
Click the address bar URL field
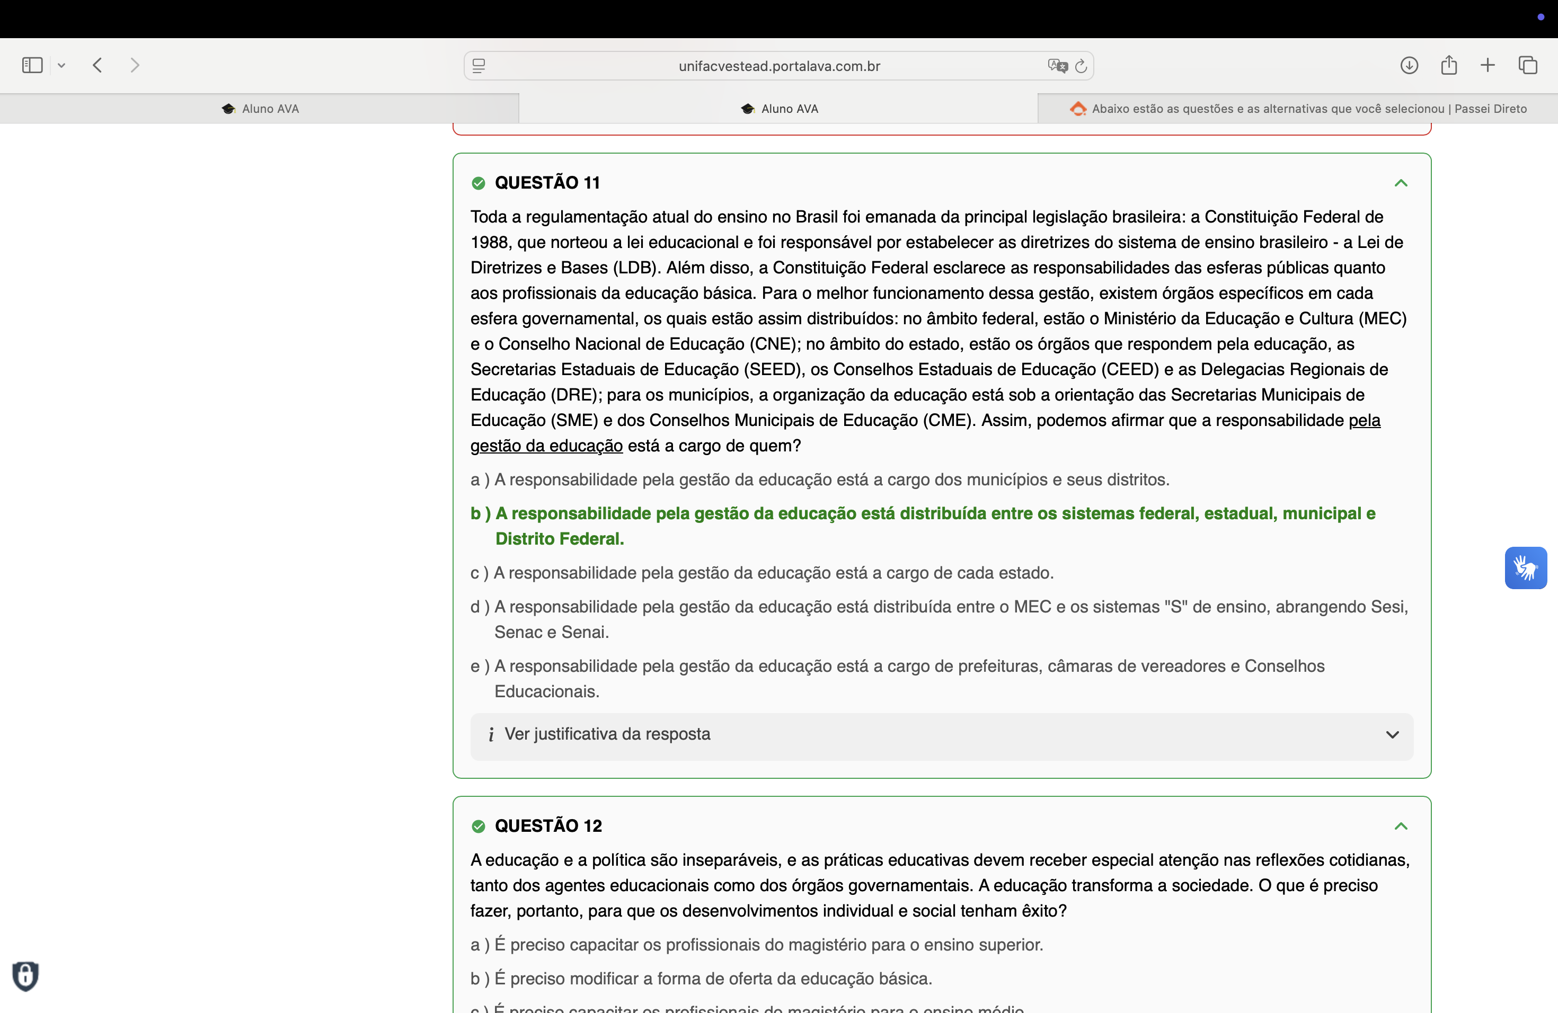pyautogui.click(x=779, y=66)
